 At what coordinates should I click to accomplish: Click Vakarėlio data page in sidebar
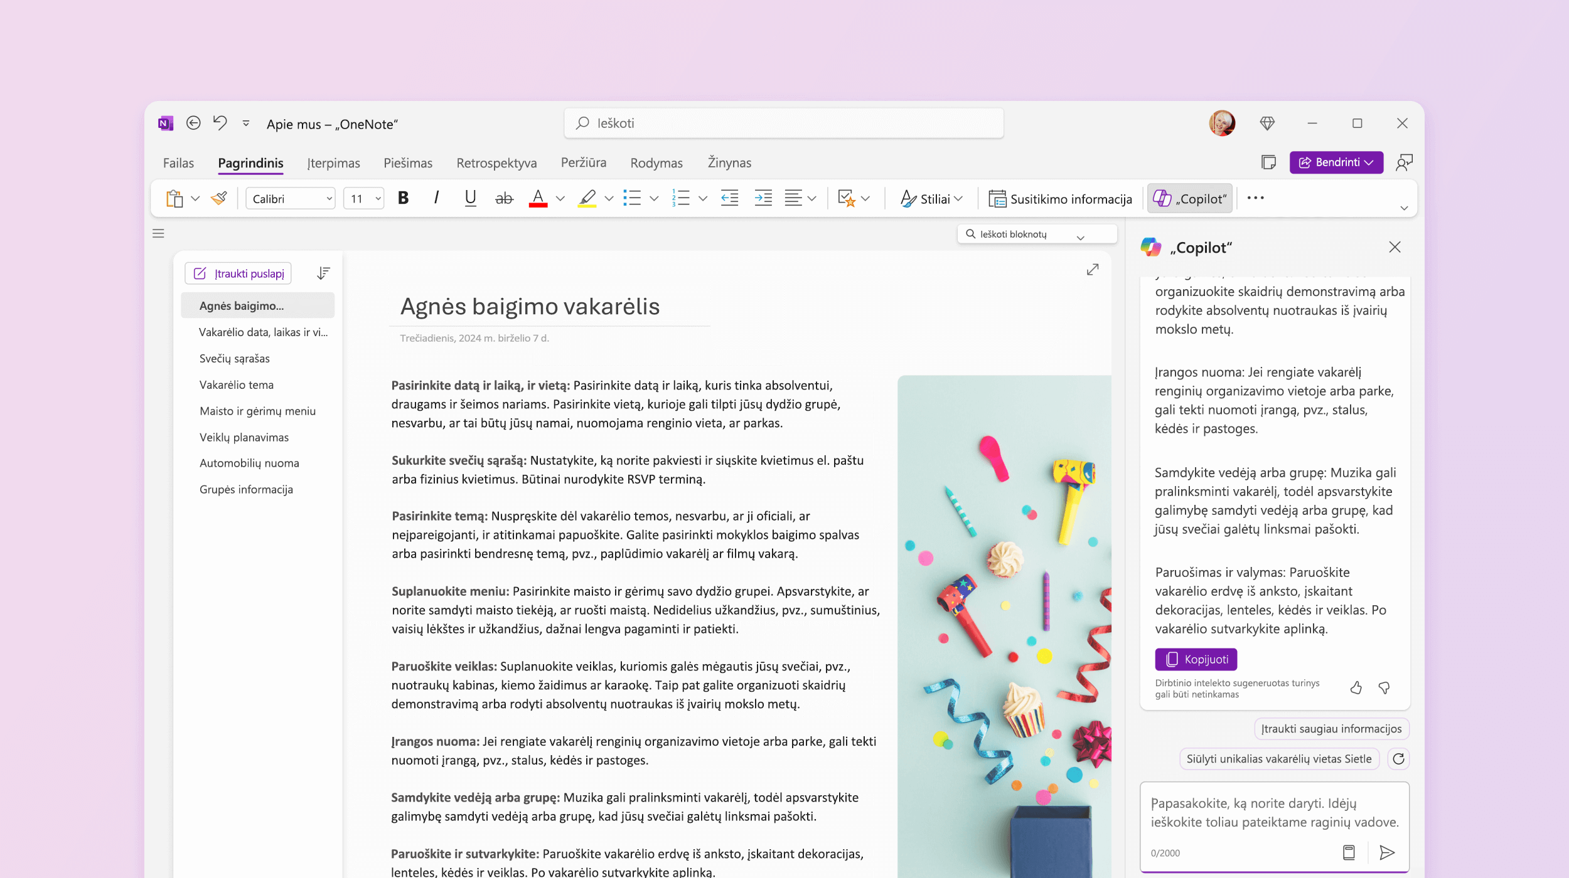[263, 332]
